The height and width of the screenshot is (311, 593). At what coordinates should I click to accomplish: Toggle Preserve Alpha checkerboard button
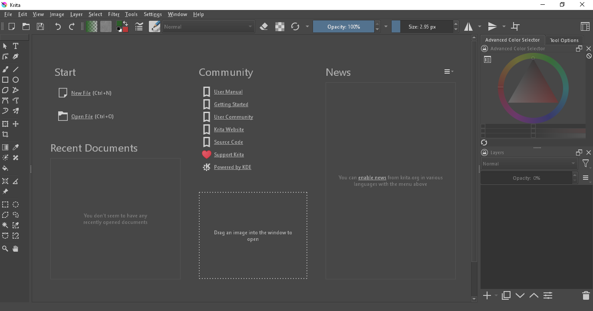[280, 26]
